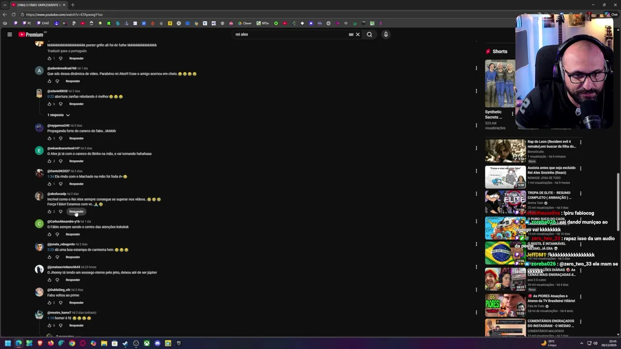
Task: Open options menu for @raygames240 comment
Action: 476,125
